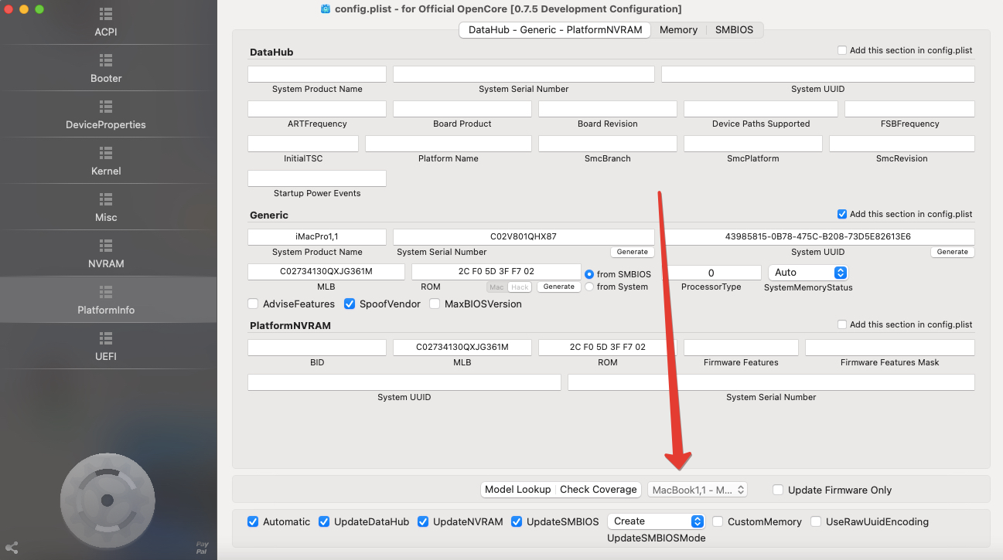
Task: Click the Startup Power Events field
Action: (317, 178)
